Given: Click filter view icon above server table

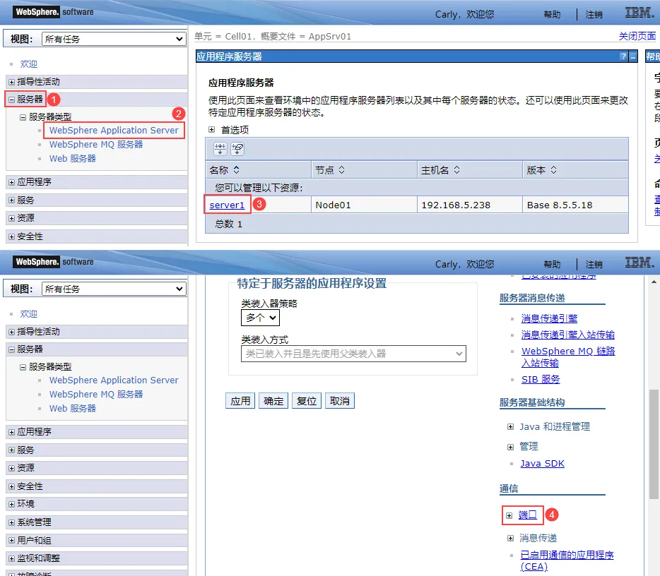Looking at the screenshot, I should pyautogui.click(x=220, y=149).
